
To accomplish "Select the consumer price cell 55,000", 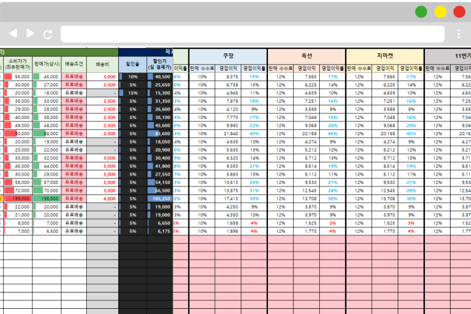I will [18, 76].
